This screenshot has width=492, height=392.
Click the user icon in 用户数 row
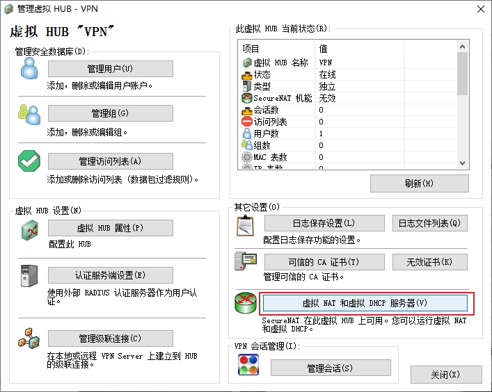click(x=247, y=133)
